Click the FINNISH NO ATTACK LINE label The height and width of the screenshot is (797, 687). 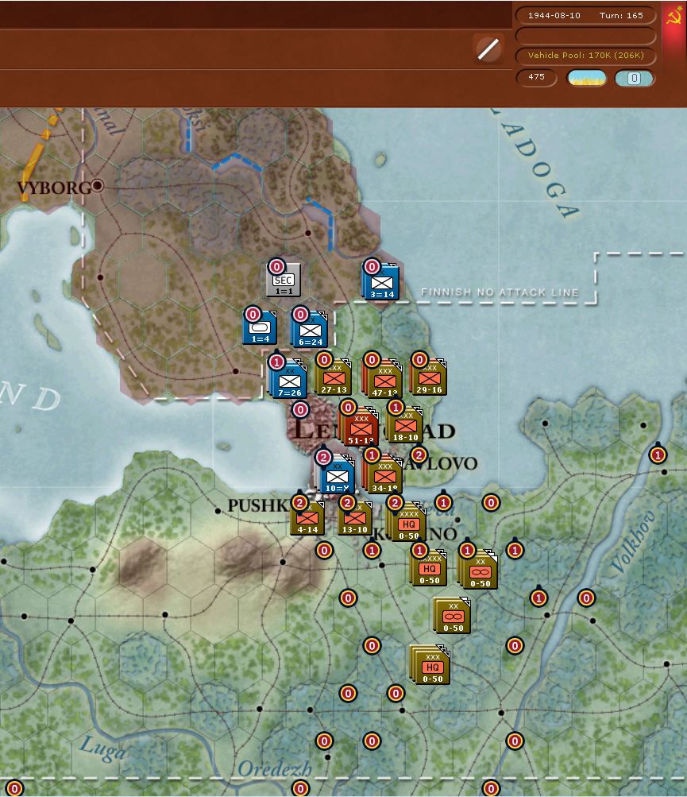[500, 292]
